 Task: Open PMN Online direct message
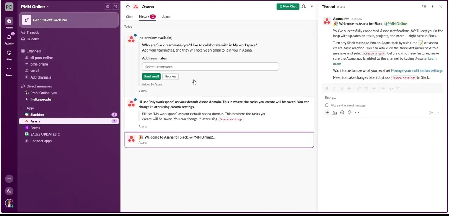pyautogui.click(x=69, y=93)
